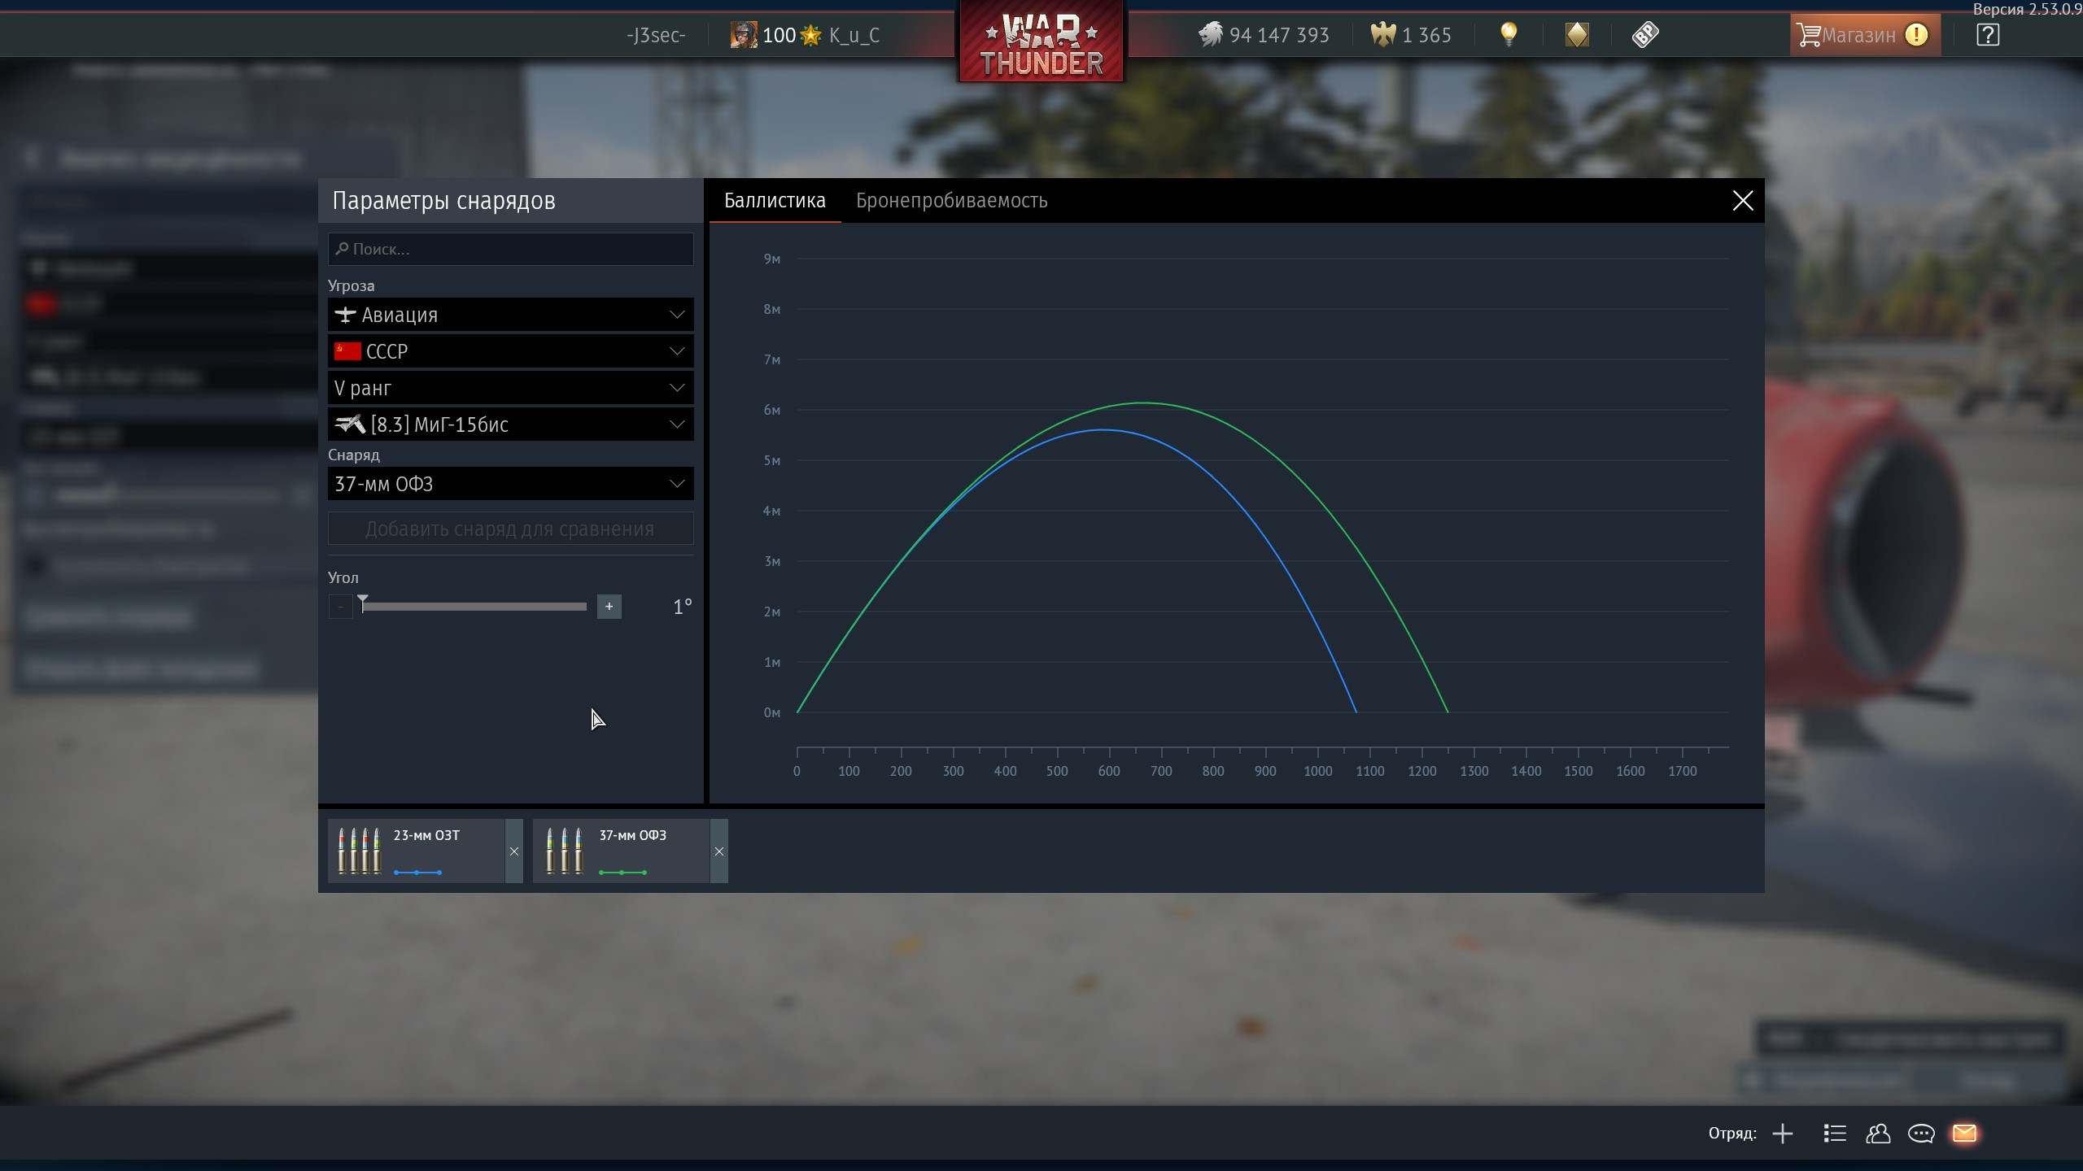
Task: Switch to Бронепробиваемость tab
Action: tap(951, 201)
